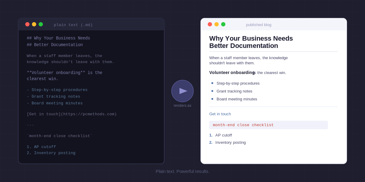This screenshot has height=182, width=365.
Task: Minimize the published blog window with yellow dot
Action: [217, 24]
